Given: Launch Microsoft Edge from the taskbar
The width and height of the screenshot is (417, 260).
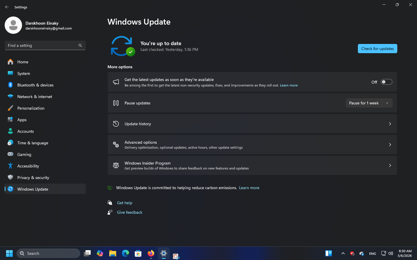Looking at the screenshot, I should click(125, 253).
